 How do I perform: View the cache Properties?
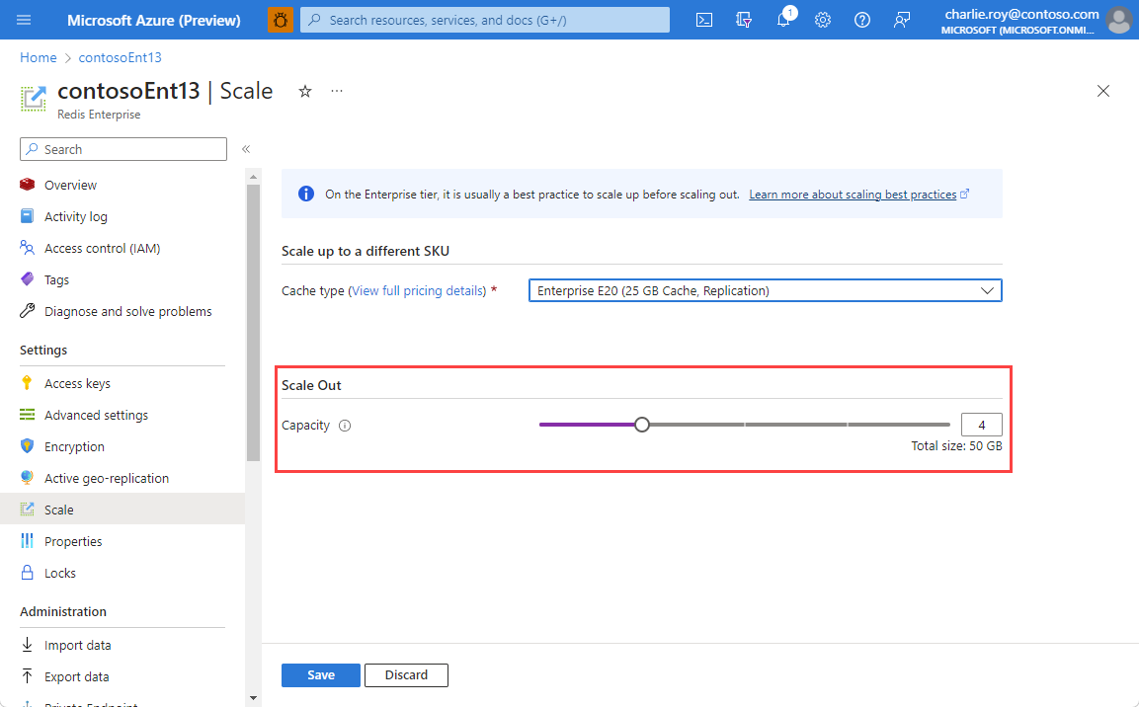coord(72,540)
